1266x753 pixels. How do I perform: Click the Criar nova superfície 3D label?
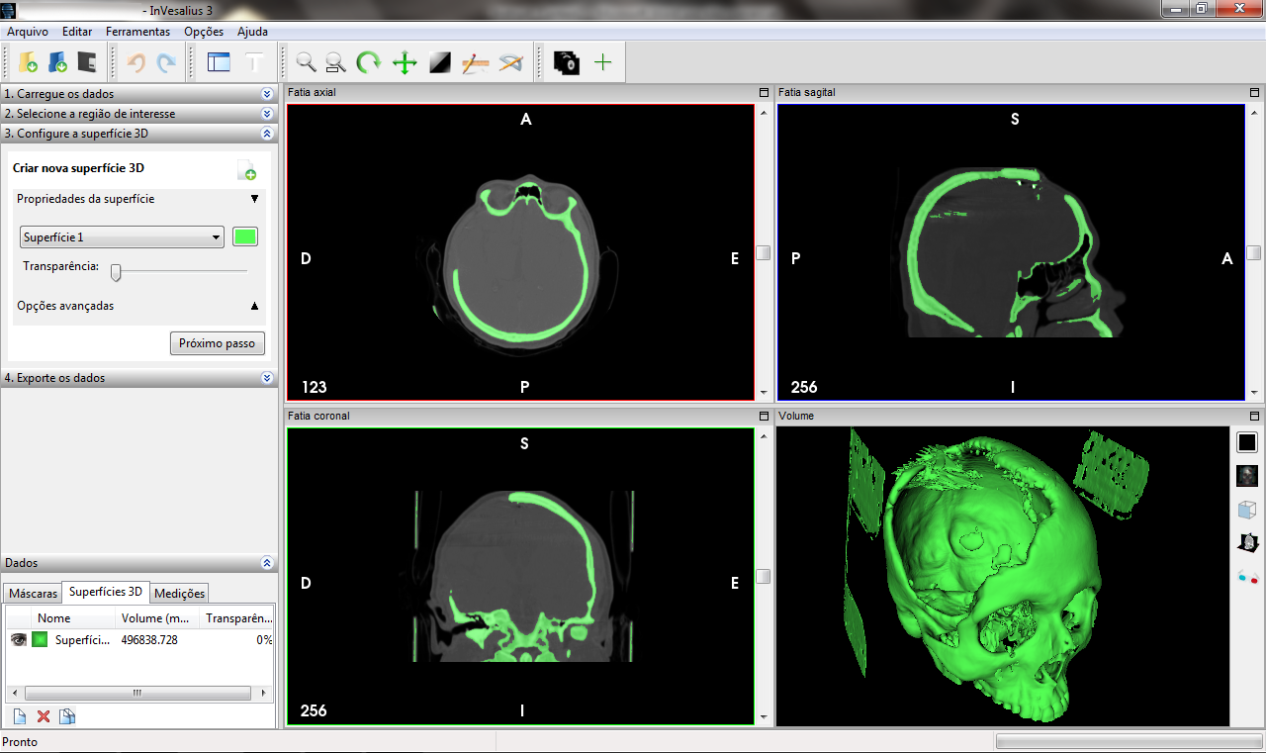coord(79,169)
